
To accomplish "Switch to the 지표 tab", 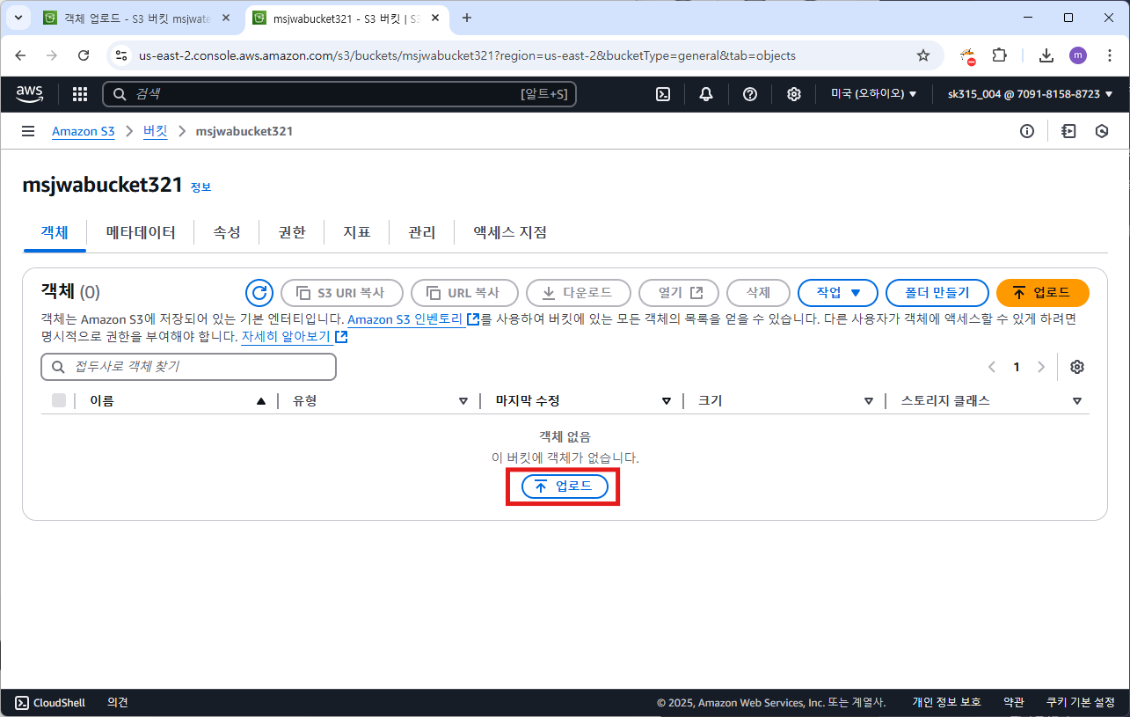I will pyautogui.click(x=357, y=232).
